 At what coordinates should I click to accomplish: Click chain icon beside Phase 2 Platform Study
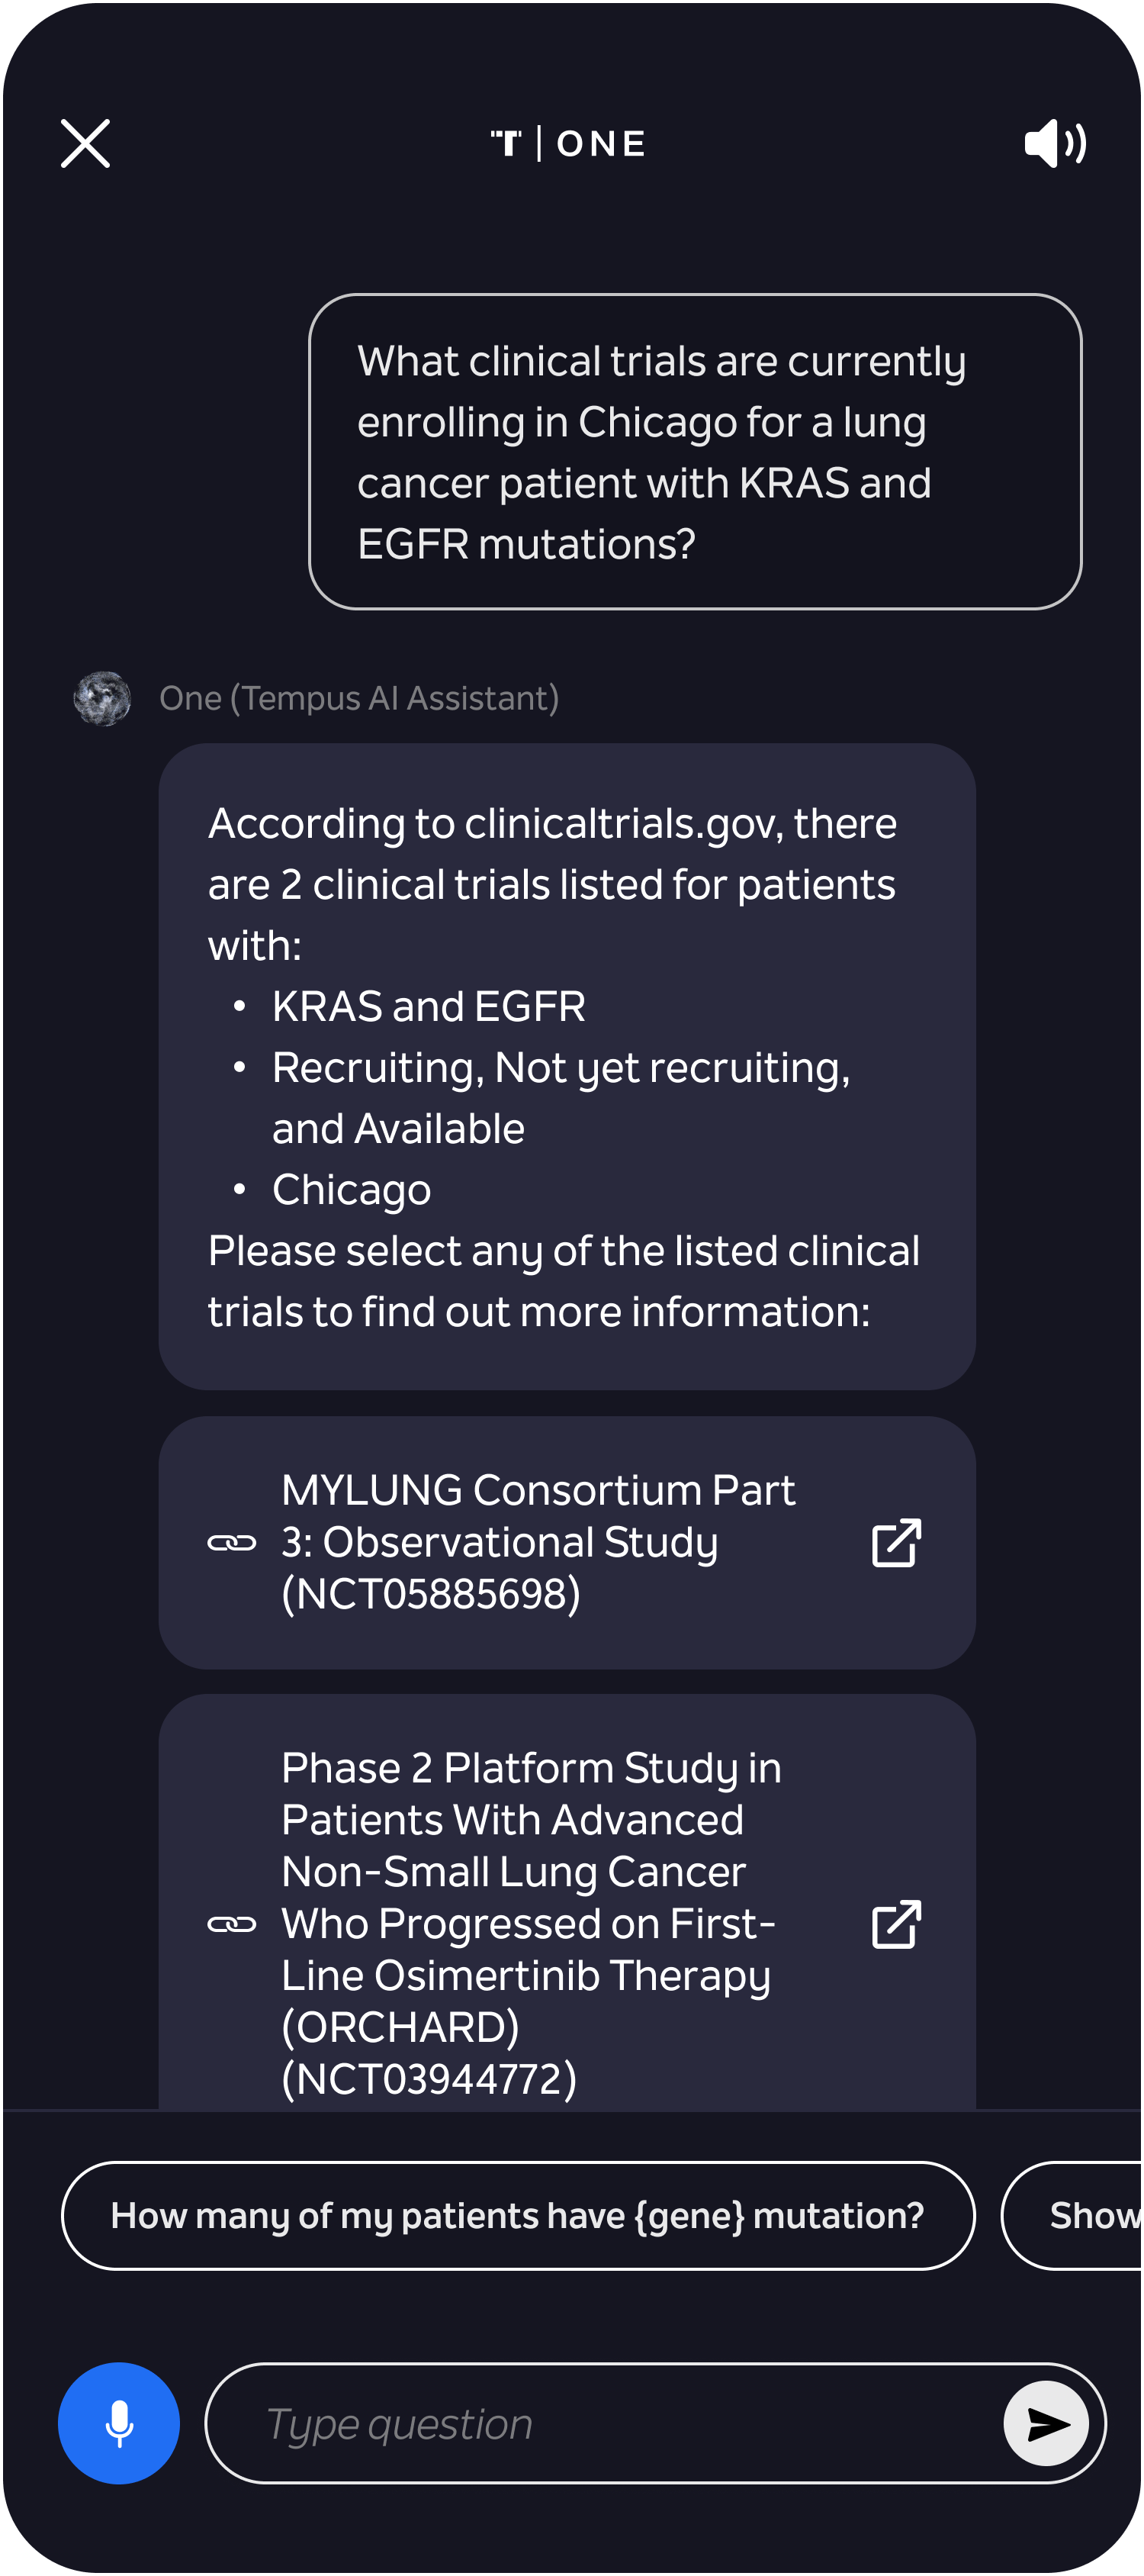pyautogui.click(x=232, y=1923)
